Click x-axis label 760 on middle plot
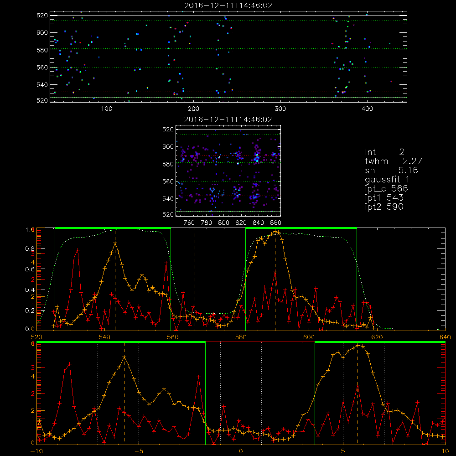The image size is (456, 456). click(189, 223)
